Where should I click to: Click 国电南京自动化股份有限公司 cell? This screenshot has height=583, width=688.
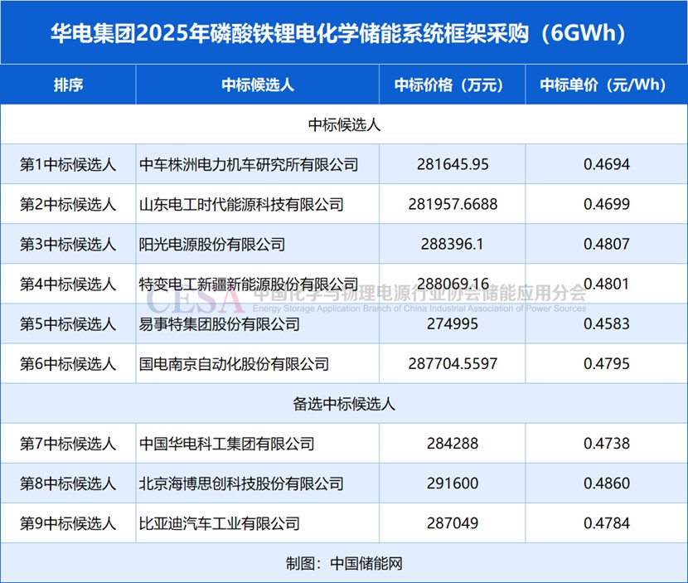(x=234, y=363)
